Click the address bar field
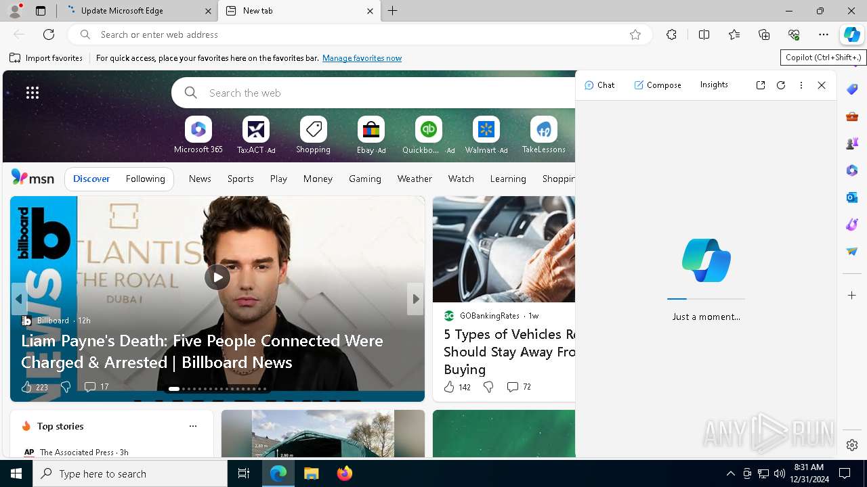The height and width of the screenshot is (487, 867). tap(359, 34)
